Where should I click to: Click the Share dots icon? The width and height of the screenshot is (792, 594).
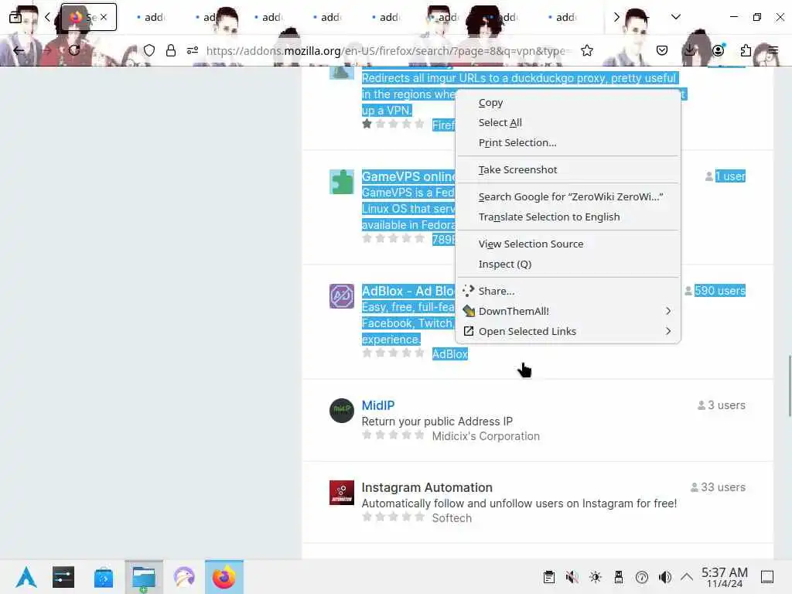click(x=468, y=291)
